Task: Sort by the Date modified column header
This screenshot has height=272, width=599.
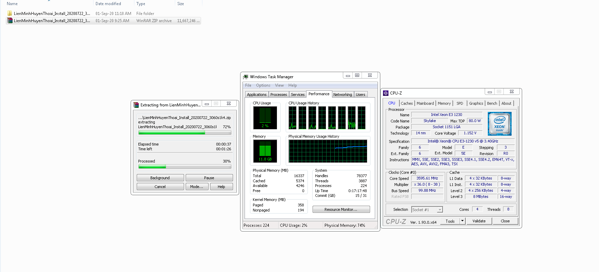Action: (x=108, y=4)
